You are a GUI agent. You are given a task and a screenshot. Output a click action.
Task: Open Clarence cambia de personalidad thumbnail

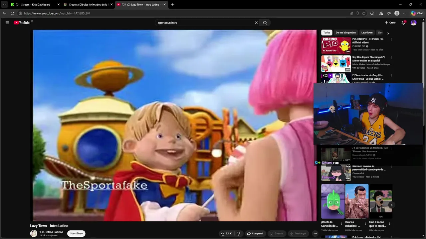tap(336, 173)
